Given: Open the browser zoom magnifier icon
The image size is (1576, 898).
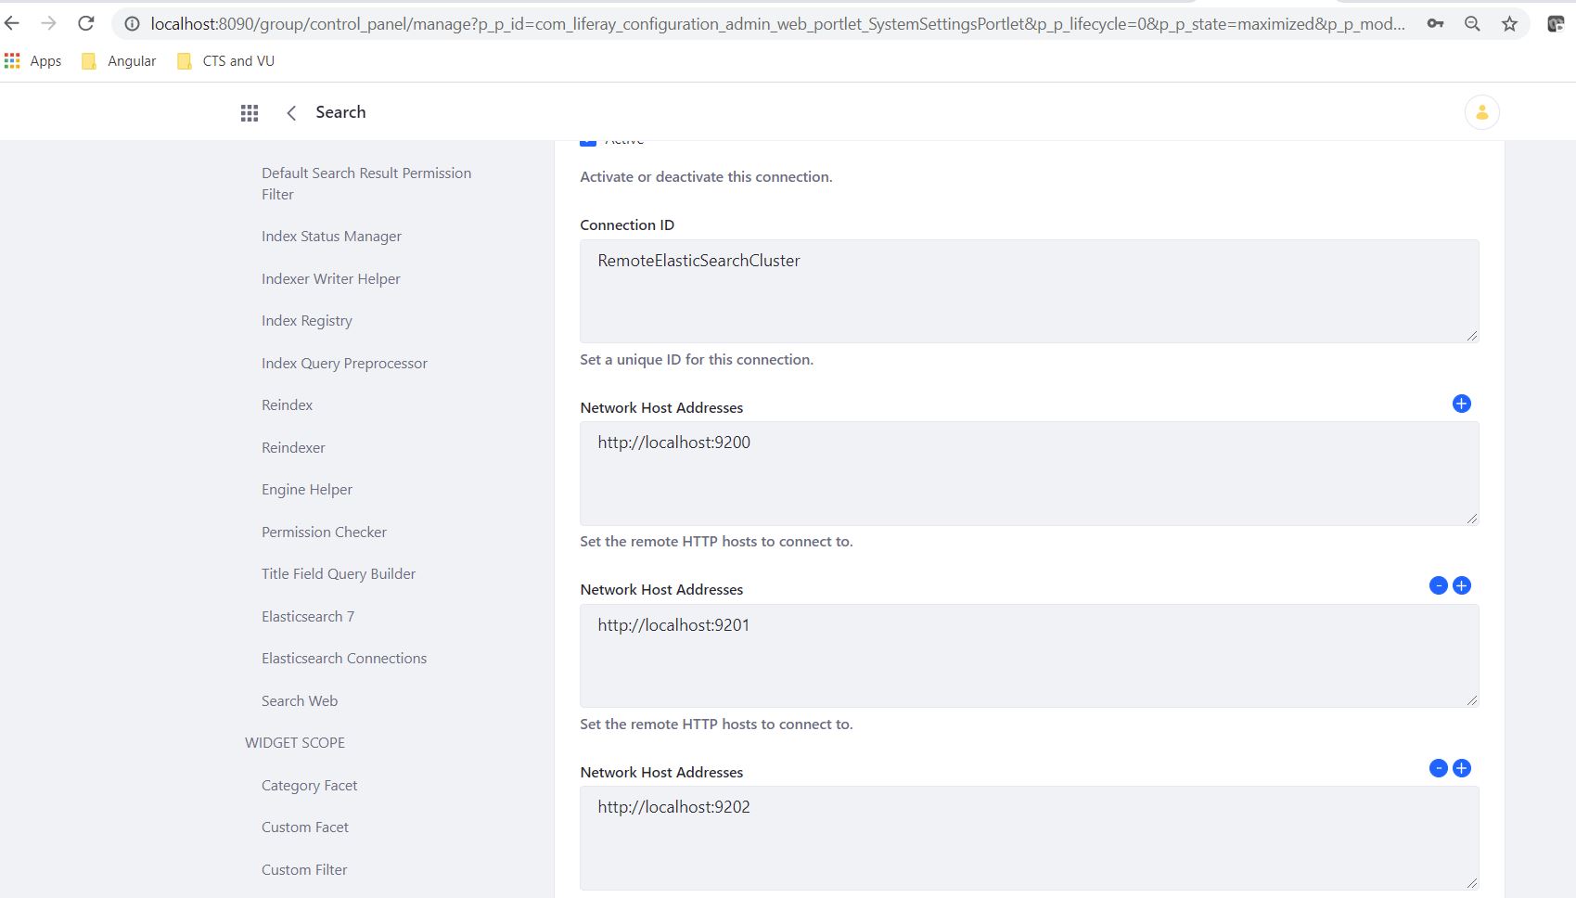Looking at the screenshot, I should pyautogui.click(x=1471, y=24).
